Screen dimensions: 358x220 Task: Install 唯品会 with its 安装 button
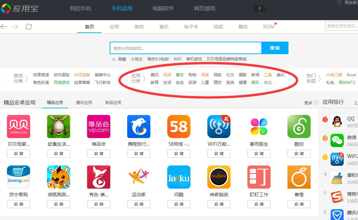[99, 154]
